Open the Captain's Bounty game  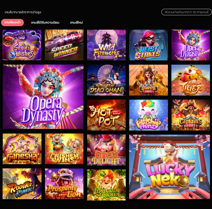(191, 115)
